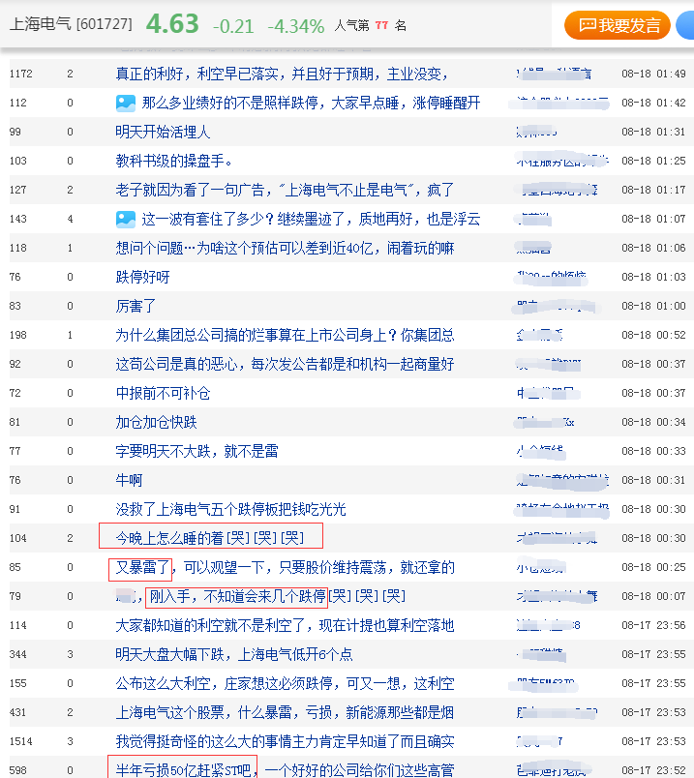Click author of post dated 08-18 01:49
The width and height of the screenshot is (694, 778).
click(x=554, y=74)
